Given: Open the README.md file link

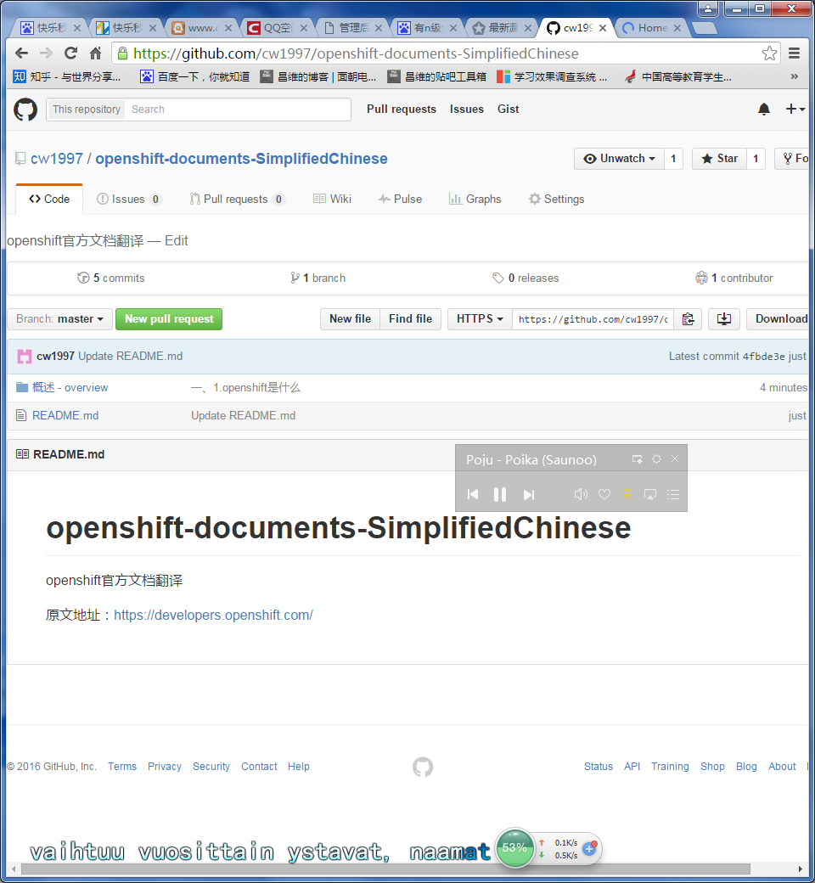Looking at the screenshot, I should click(x=65, y=415).
